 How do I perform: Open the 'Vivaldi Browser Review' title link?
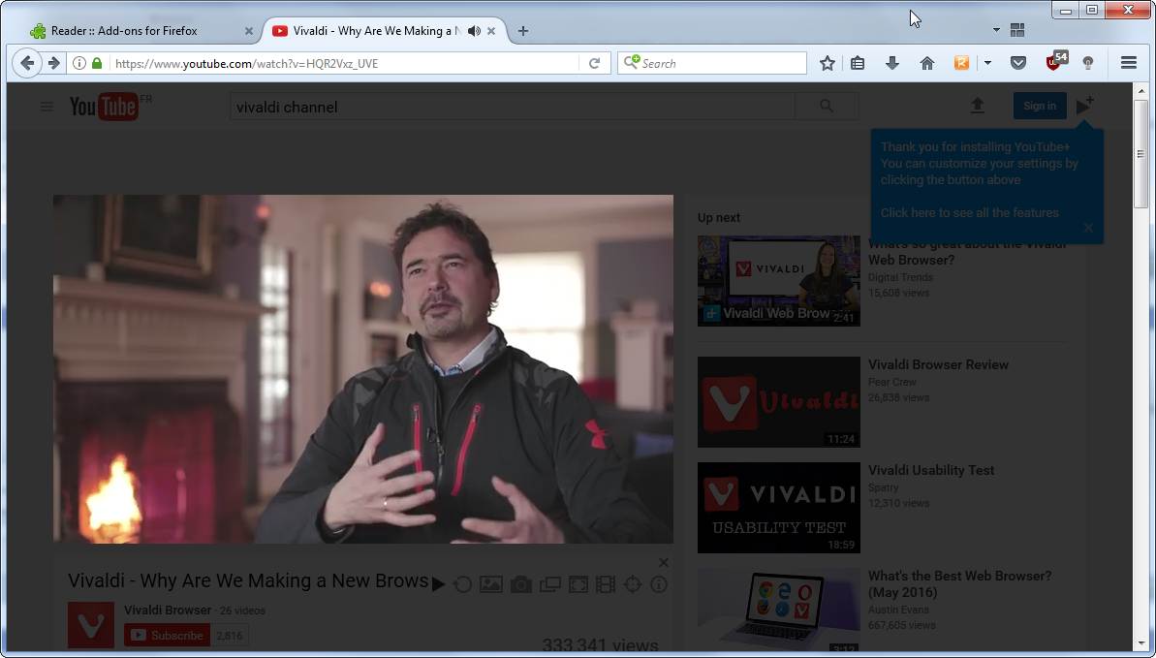click(x=938, y=364)
